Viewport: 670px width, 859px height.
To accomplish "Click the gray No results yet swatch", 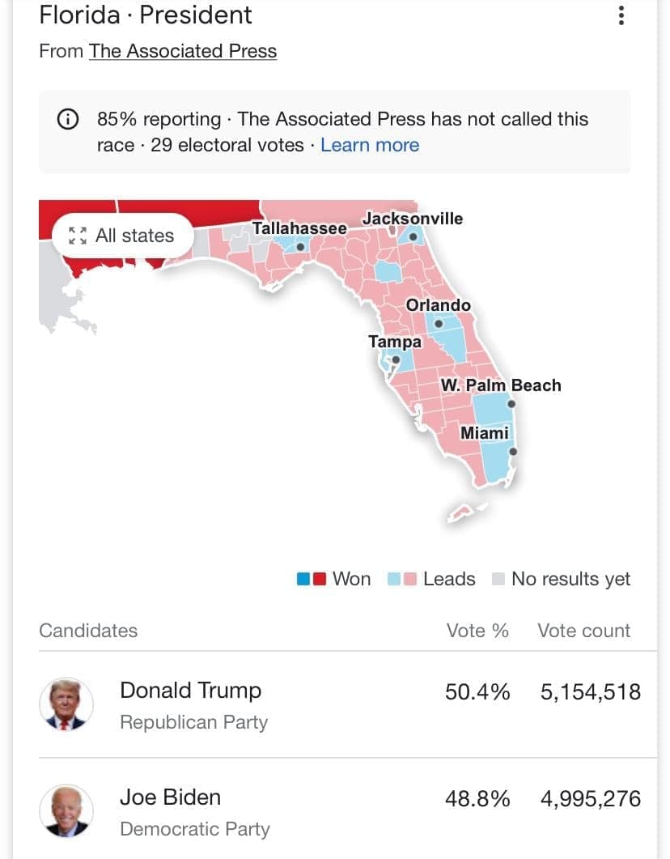I will 498,579.
